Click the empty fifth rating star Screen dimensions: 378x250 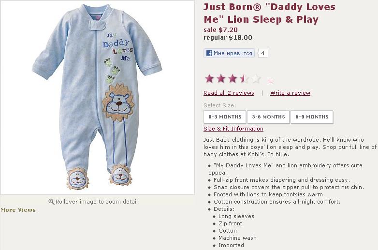pos(256,79)
